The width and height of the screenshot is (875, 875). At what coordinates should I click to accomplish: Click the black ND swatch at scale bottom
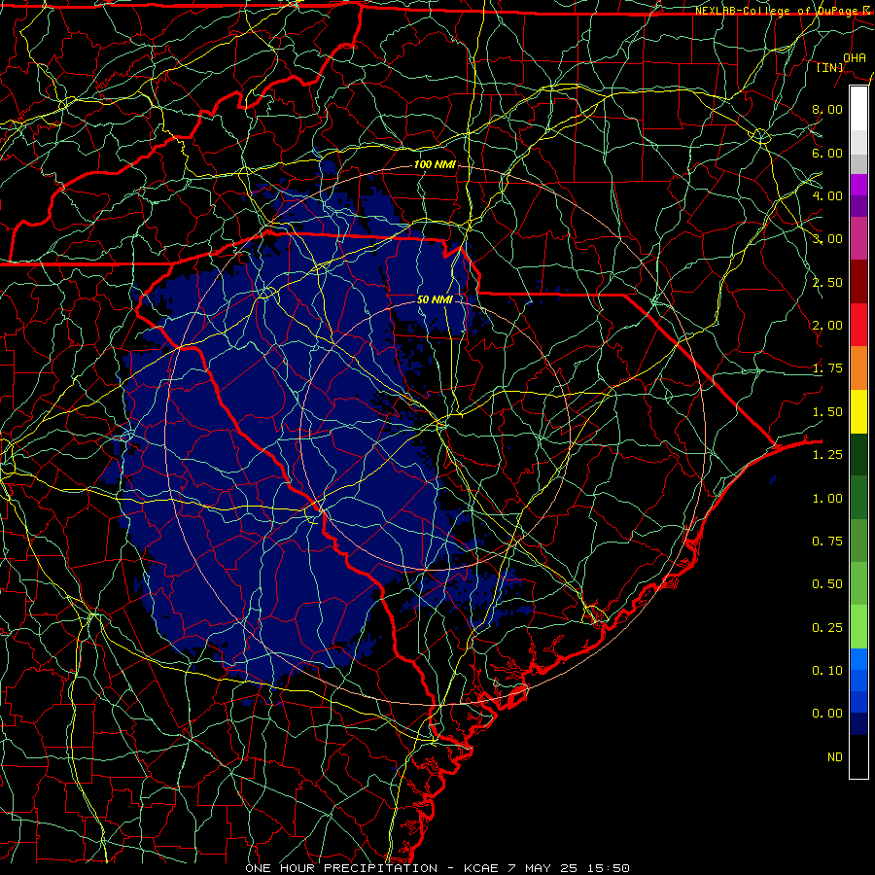pos(858,756)
